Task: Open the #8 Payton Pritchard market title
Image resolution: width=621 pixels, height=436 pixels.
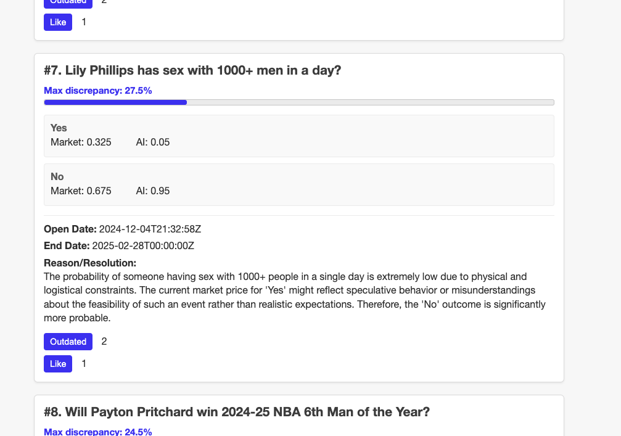Action: tap(237, 412)
